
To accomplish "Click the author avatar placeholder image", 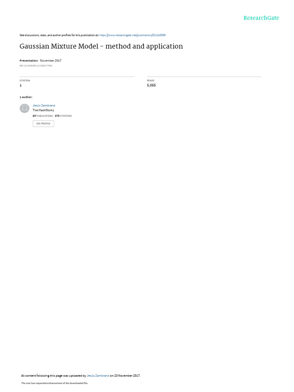I will (x=24, y=108).
